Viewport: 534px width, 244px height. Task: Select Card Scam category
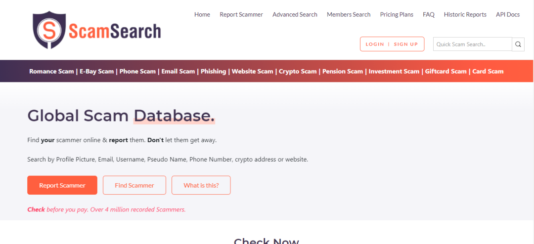pyautogui.click(x=488, y=72)
